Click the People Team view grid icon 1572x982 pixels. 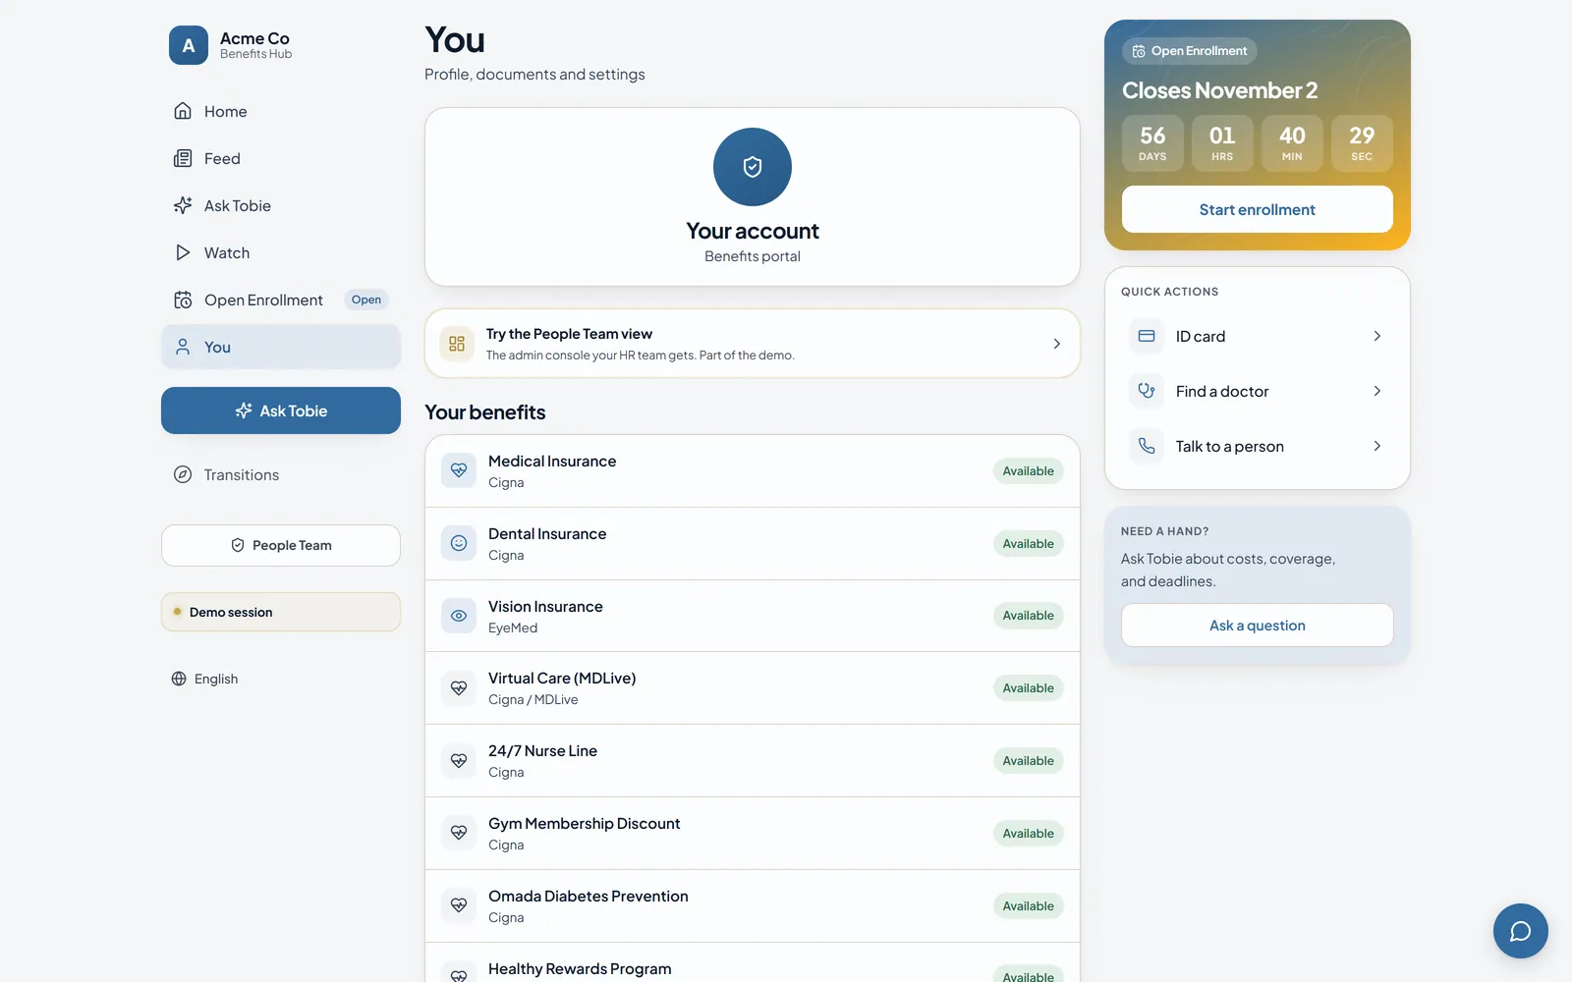(x=457, y=344)
